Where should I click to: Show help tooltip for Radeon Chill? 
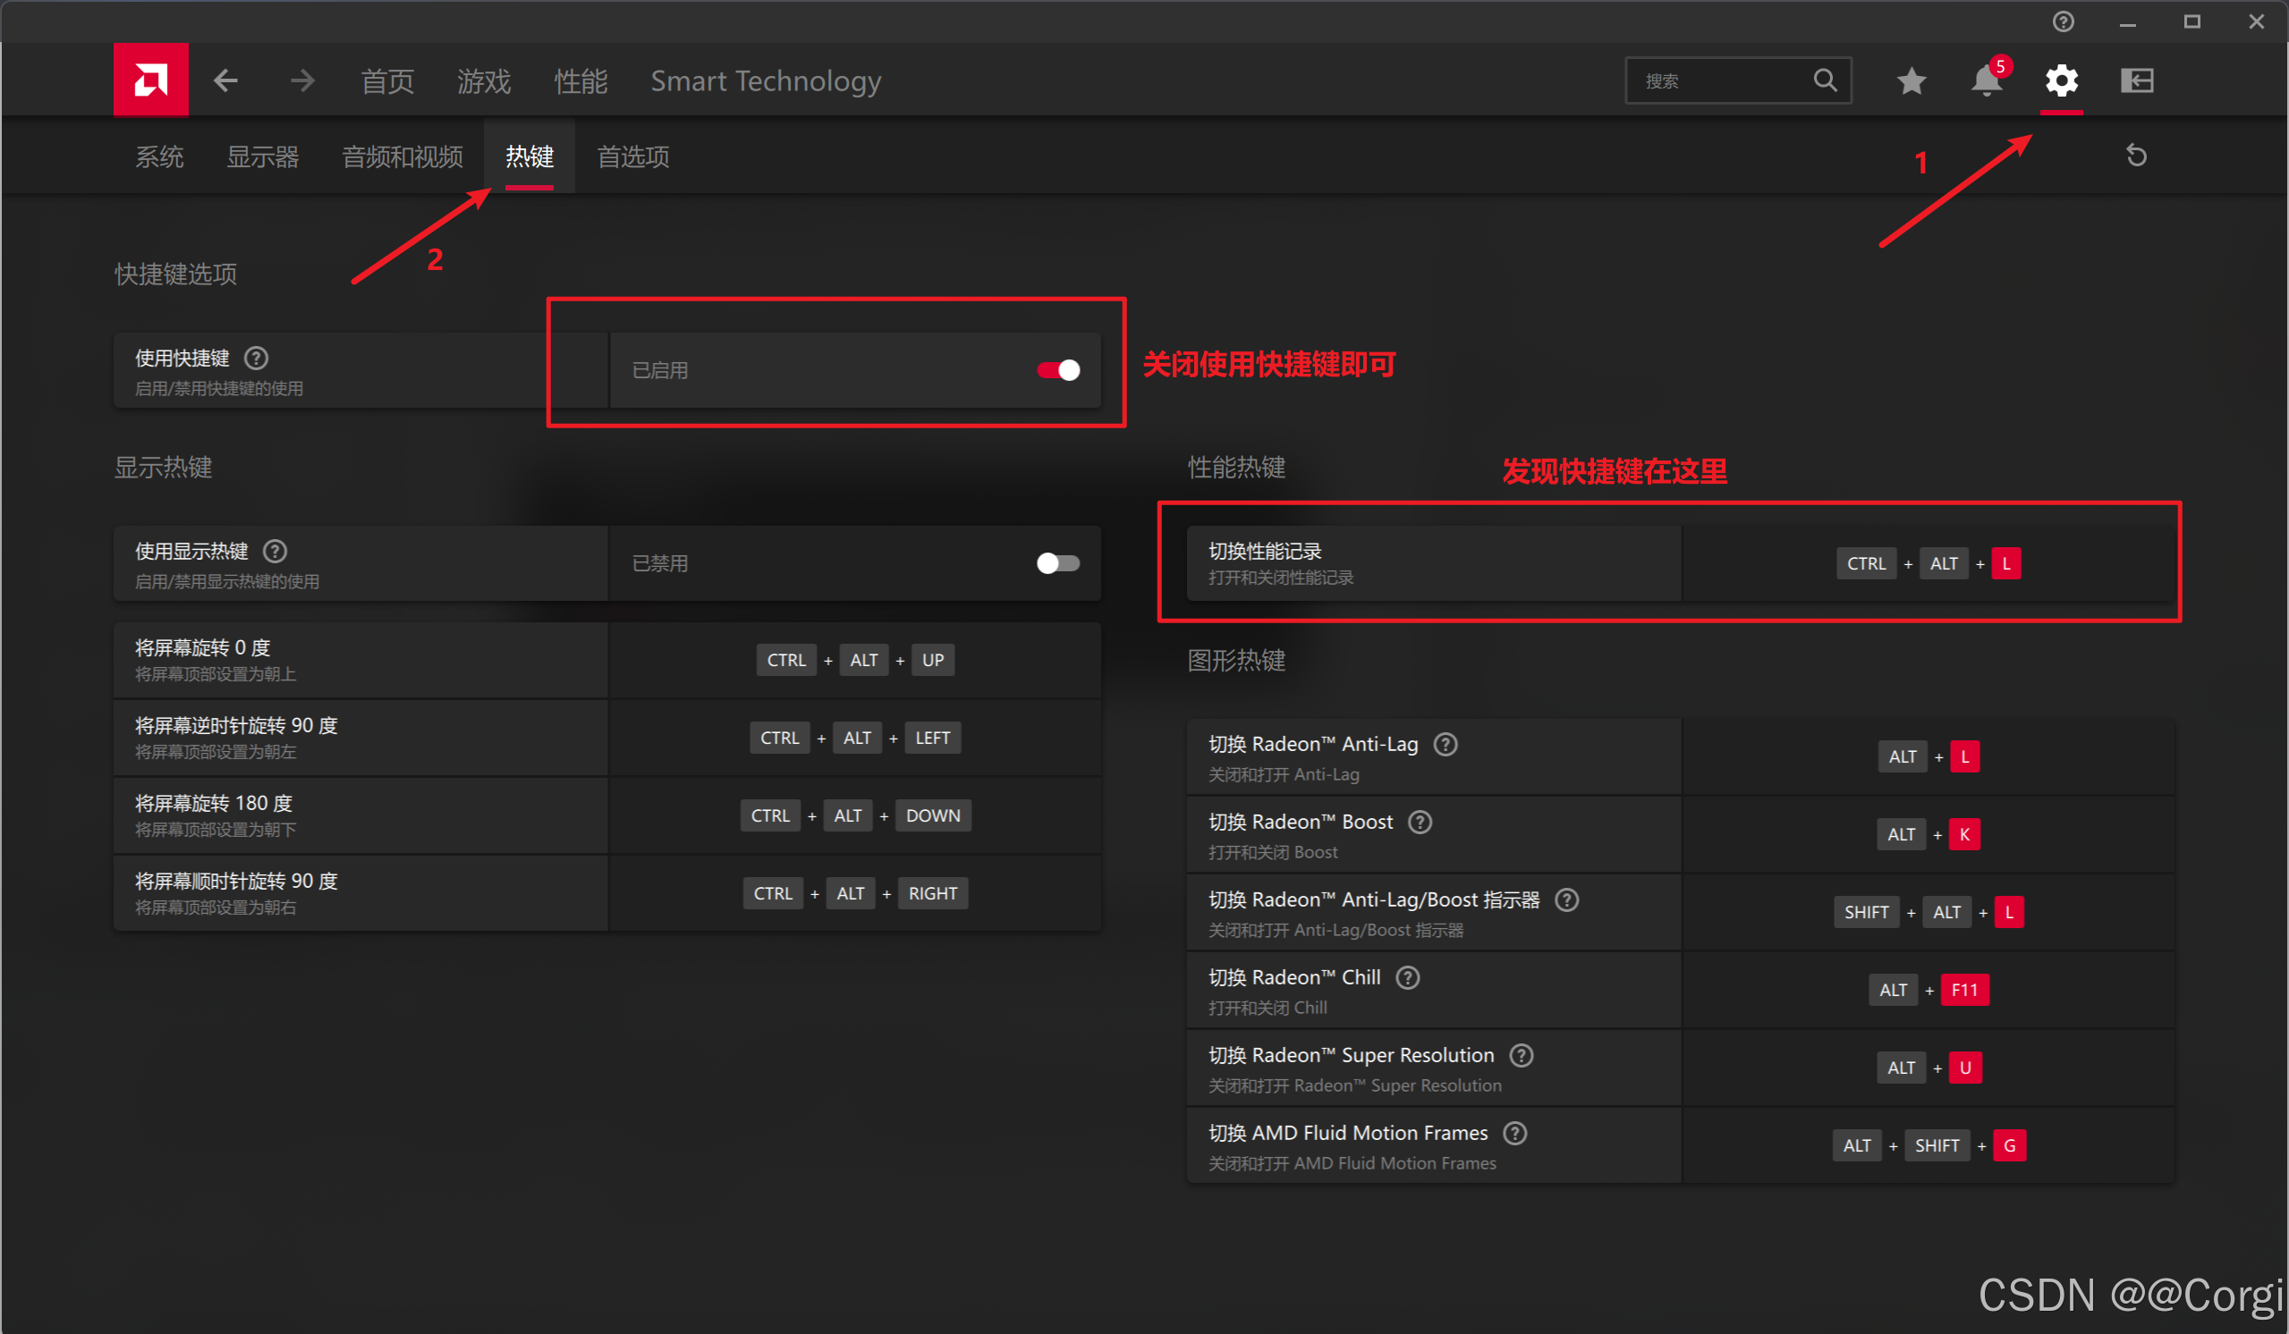(1408, 978)
